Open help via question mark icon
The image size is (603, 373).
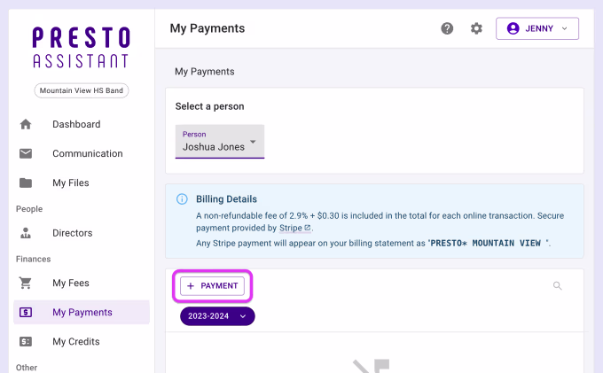pos(447,28)
